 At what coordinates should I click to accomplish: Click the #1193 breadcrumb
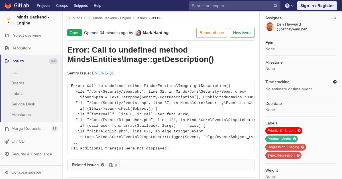click(157, 18)
